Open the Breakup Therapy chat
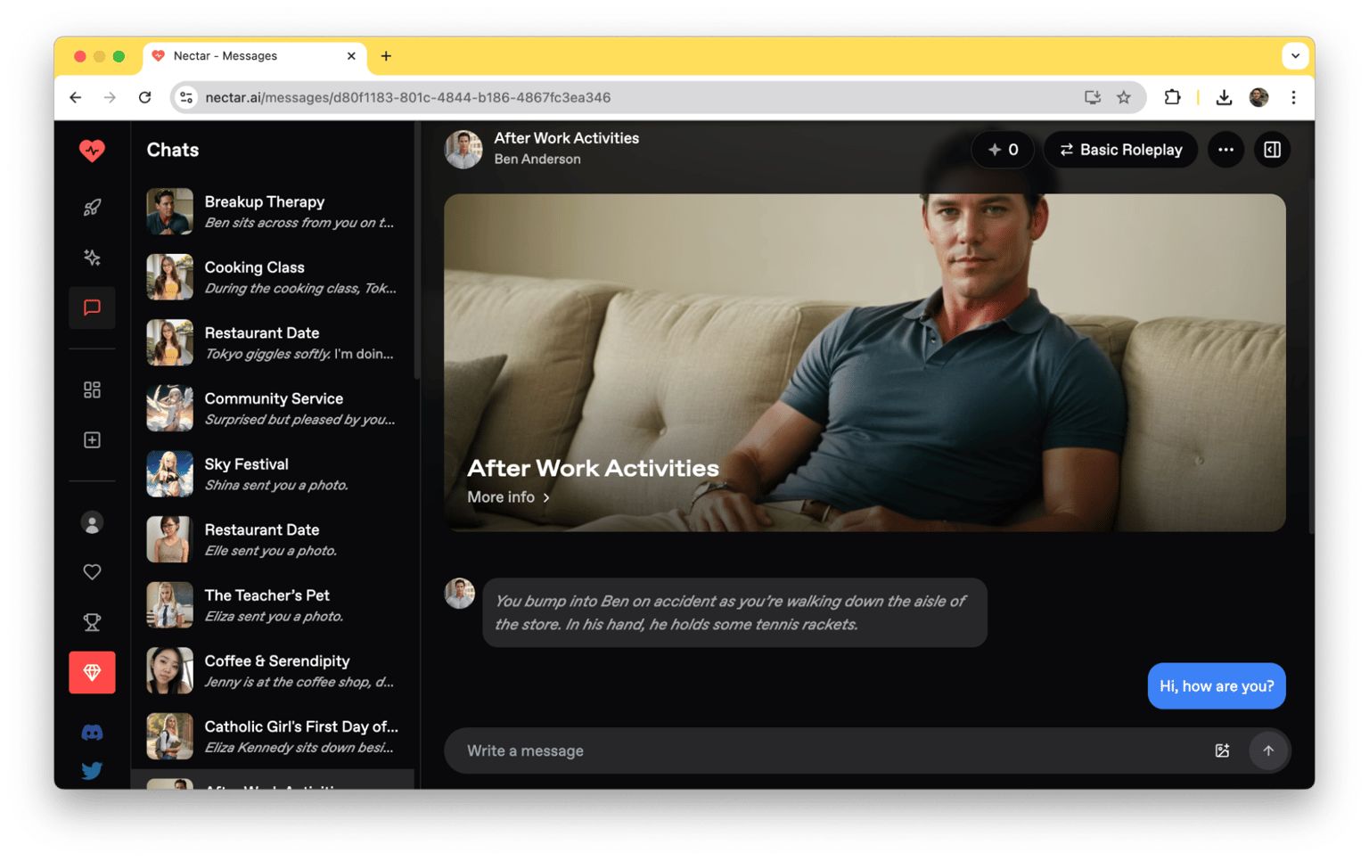 point(273,211)
